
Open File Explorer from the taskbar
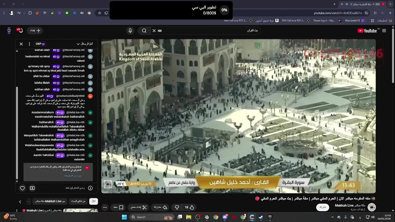click(x=189, y=217)
